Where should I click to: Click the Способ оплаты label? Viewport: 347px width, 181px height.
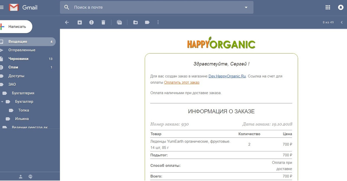point(165,166)
